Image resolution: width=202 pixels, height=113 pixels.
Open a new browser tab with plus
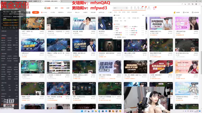[x=62, y=1]
